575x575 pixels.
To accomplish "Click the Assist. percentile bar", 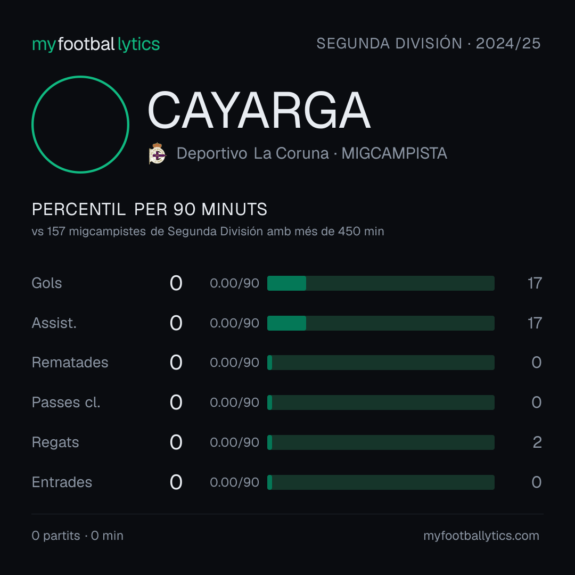I will pyautogui.click(x=381, y=323).
